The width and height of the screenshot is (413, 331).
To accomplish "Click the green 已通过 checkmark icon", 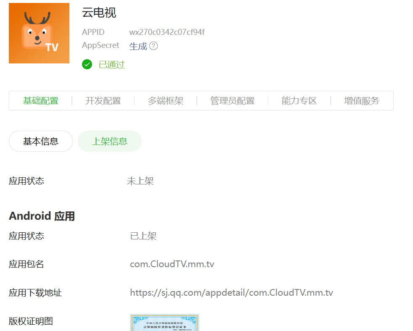I will tap(87, 64).
